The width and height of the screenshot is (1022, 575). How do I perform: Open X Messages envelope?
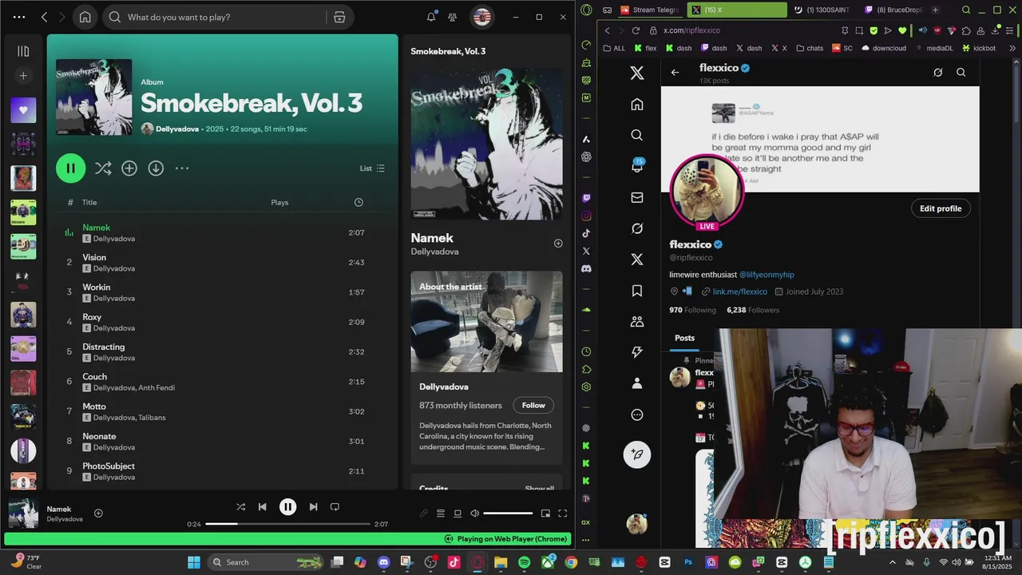coord(637,197)
